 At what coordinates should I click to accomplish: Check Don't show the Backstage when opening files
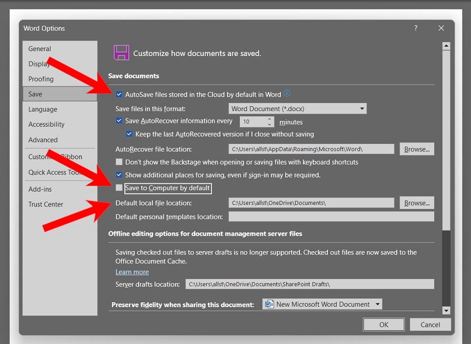118,162
